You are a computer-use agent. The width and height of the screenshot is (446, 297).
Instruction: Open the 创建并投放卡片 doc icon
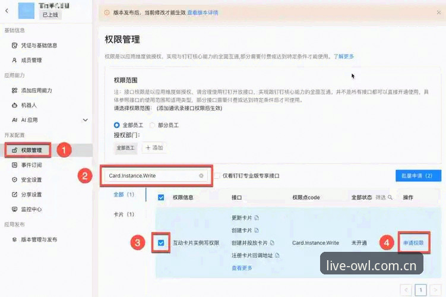(x=272, y=243)
